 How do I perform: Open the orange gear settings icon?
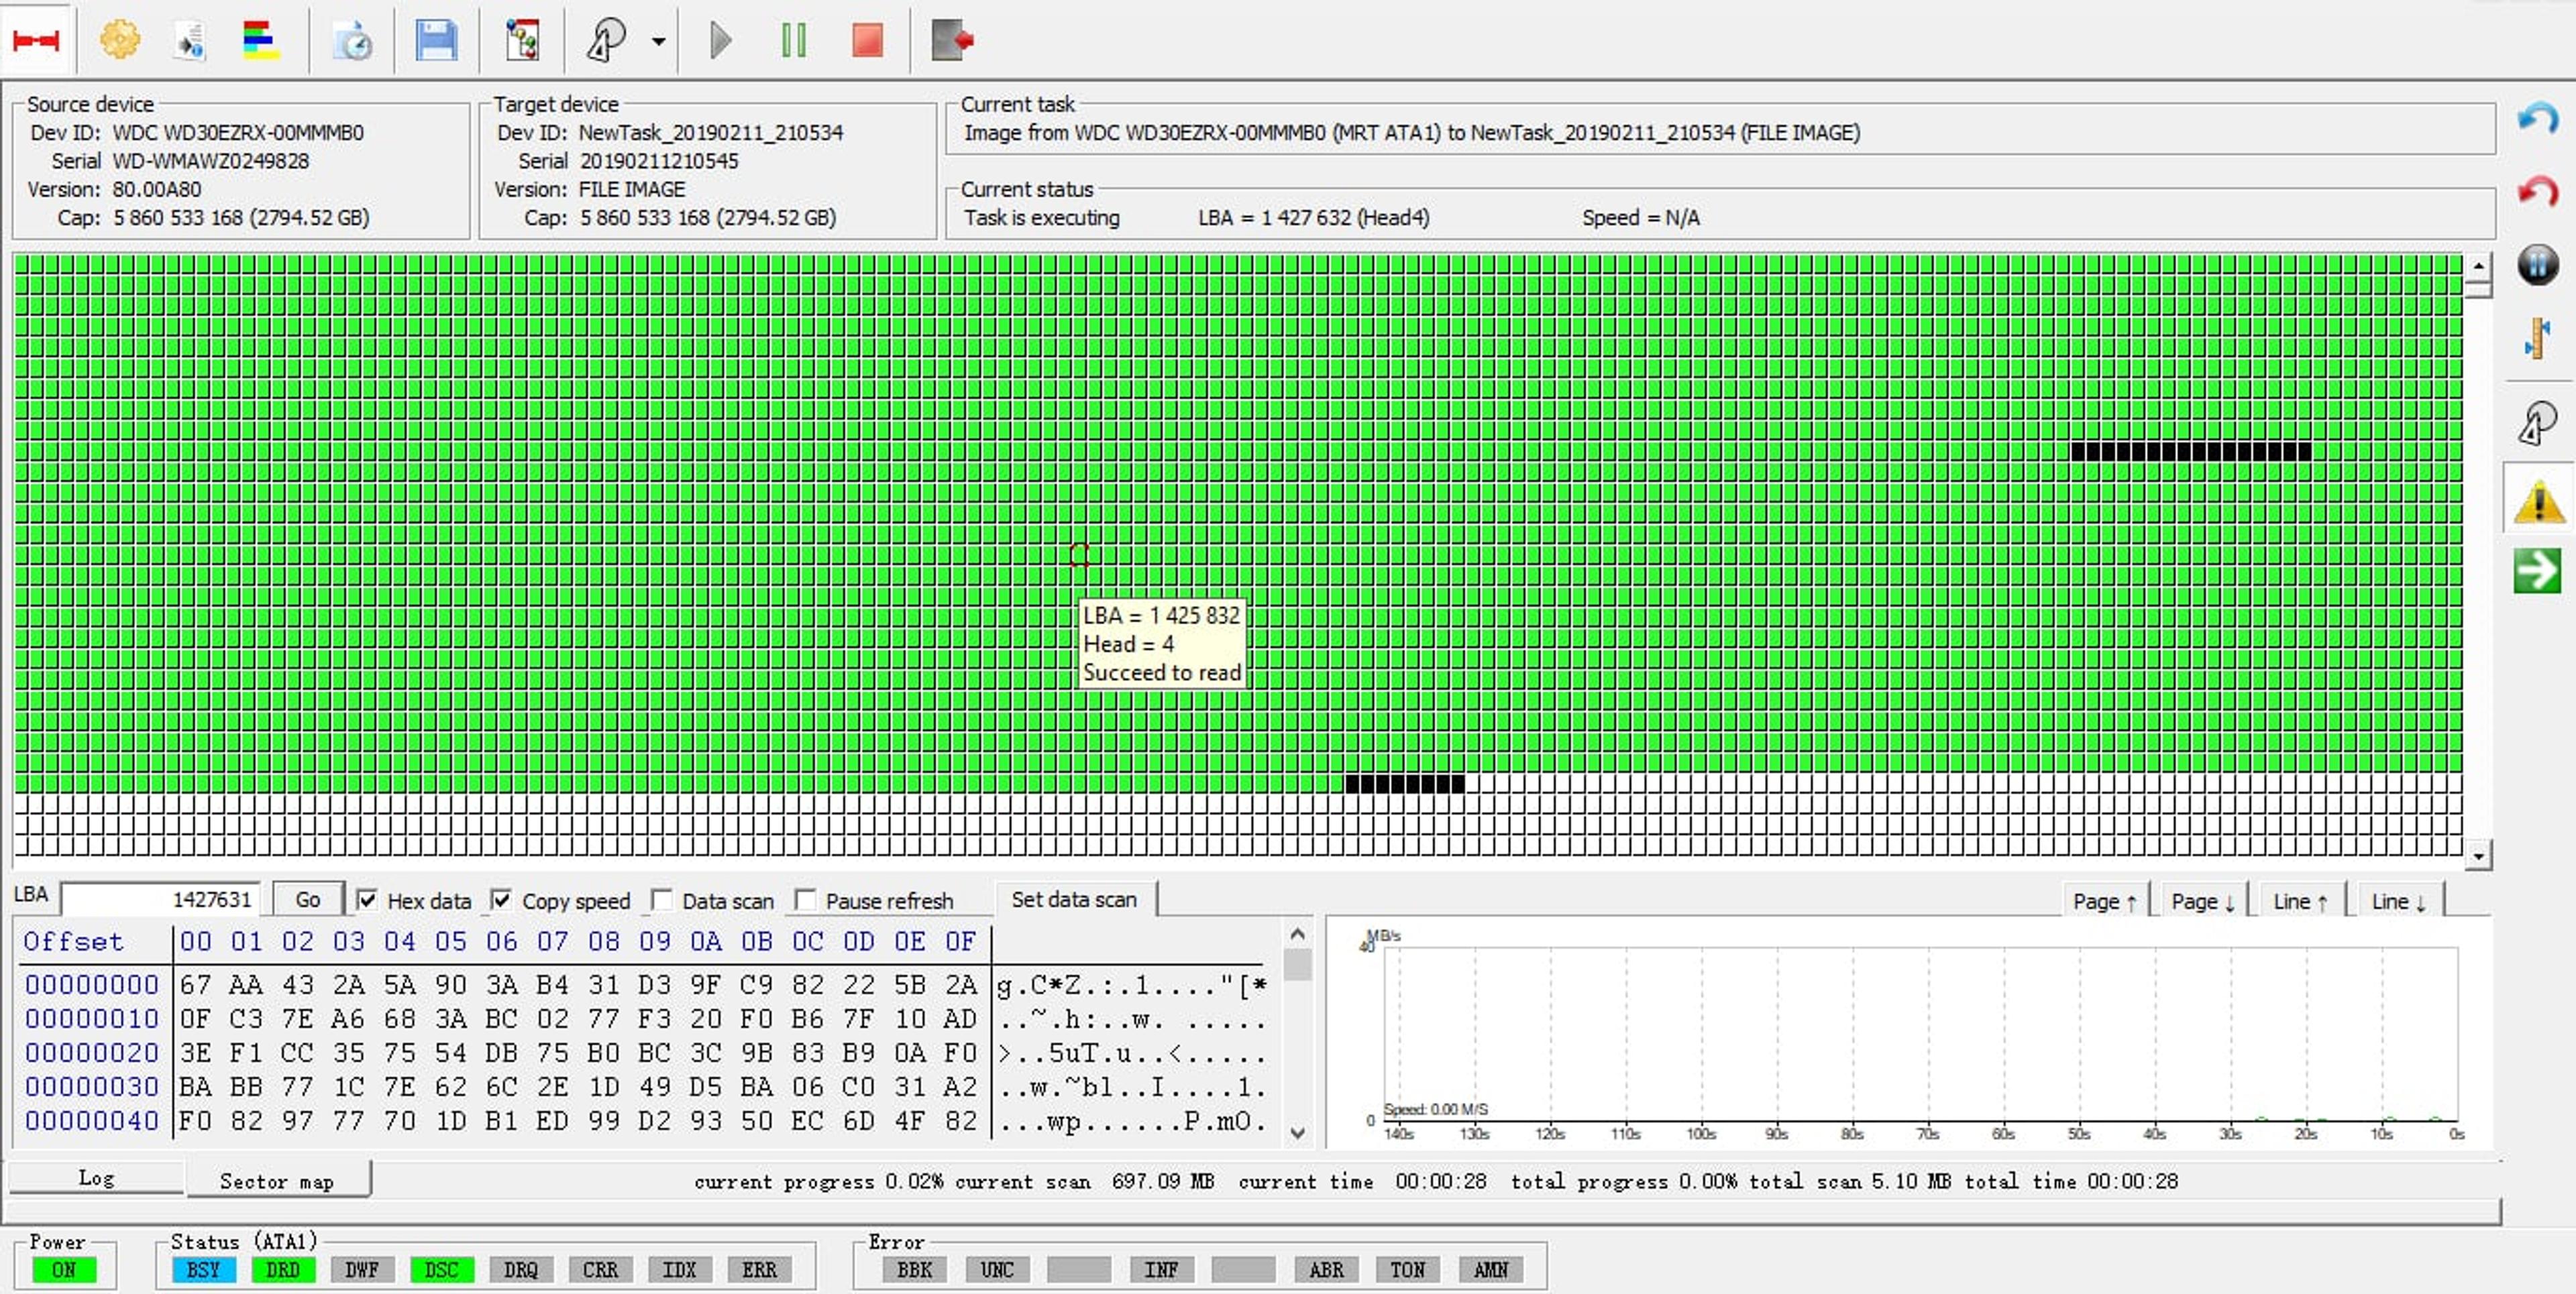point(120,40)
